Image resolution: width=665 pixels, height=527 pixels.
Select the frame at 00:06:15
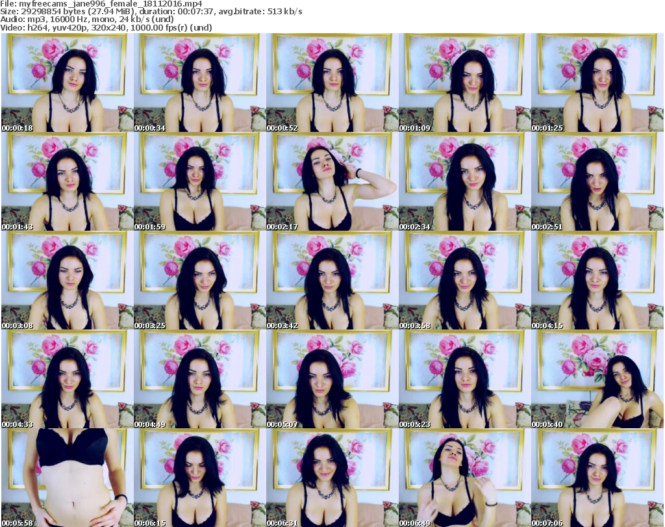199,478
